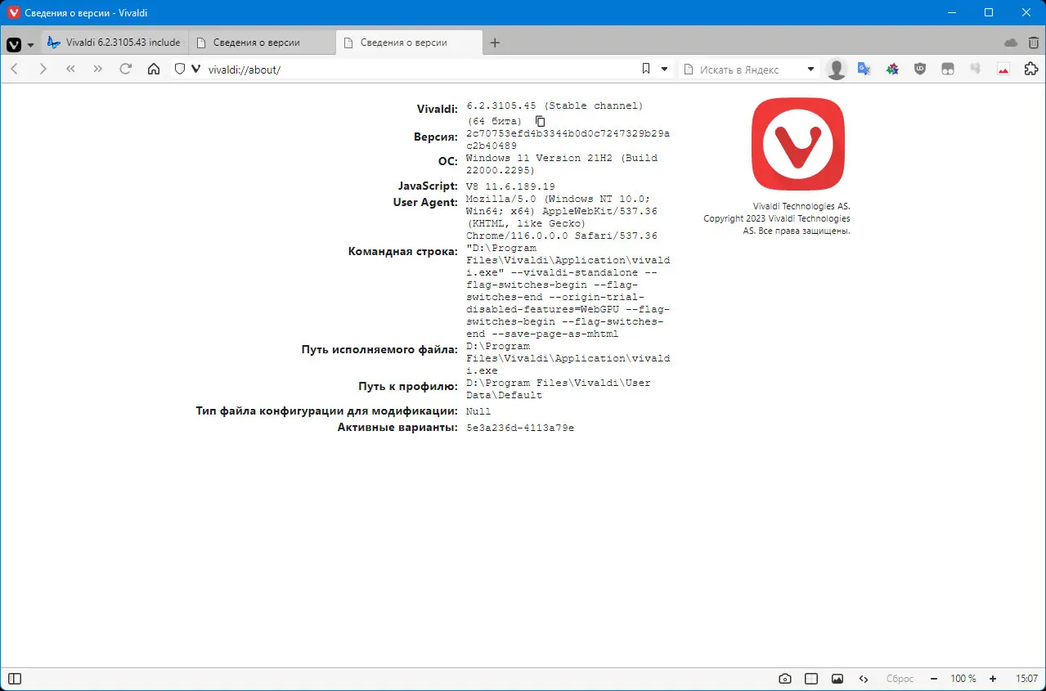Click the version text 6.2.3105.45 (Stable channel)
The image size is (1046, 691).
[554, 105]
